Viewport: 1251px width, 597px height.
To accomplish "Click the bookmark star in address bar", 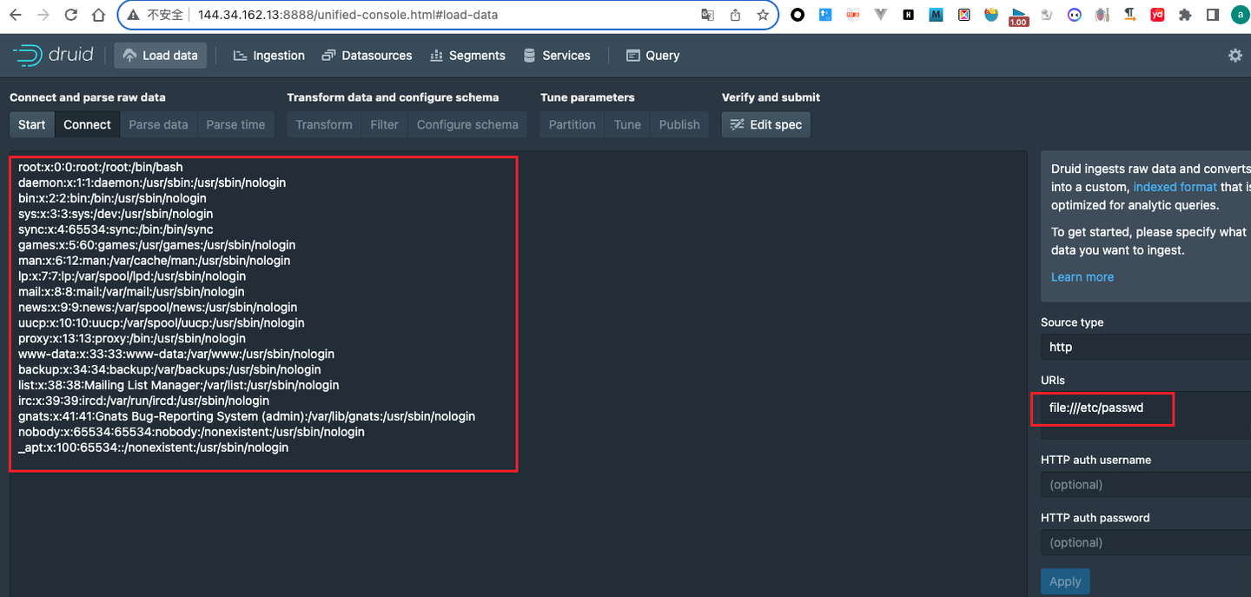I will pos(764,15).
